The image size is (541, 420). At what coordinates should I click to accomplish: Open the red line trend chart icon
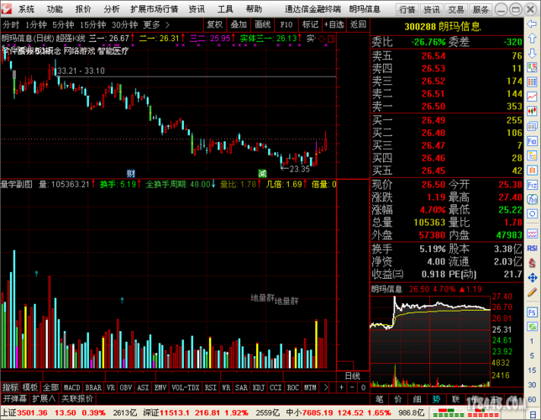(x=532, y=97)
